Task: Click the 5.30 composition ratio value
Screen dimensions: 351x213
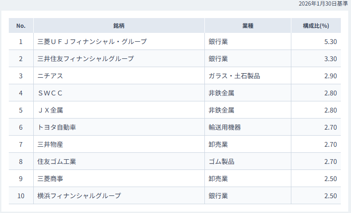Action: (330, 42)
